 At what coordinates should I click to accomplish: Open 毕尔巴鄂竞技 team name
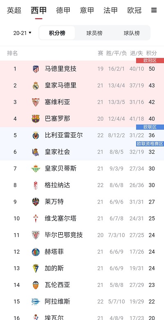click(64, 235)
